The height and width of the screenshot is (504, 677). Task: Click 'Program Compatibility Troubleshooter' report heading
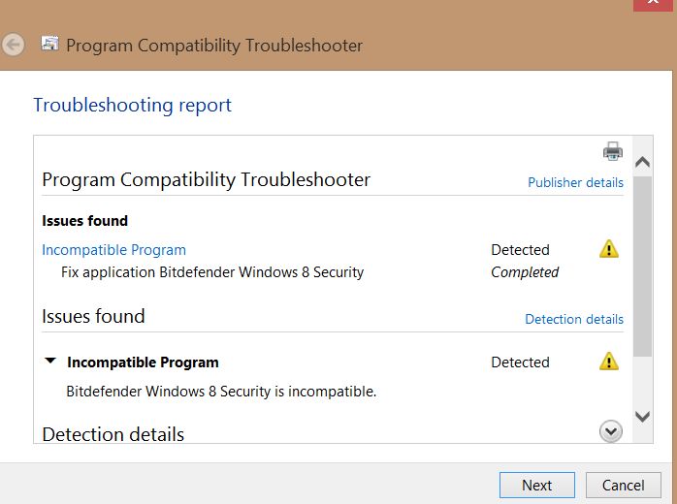coord(206,180)
